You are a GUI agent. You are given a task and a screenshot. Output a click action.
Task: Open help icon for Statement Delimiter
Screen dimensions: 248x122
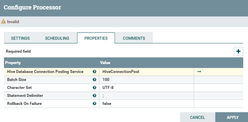click(94, 96)
